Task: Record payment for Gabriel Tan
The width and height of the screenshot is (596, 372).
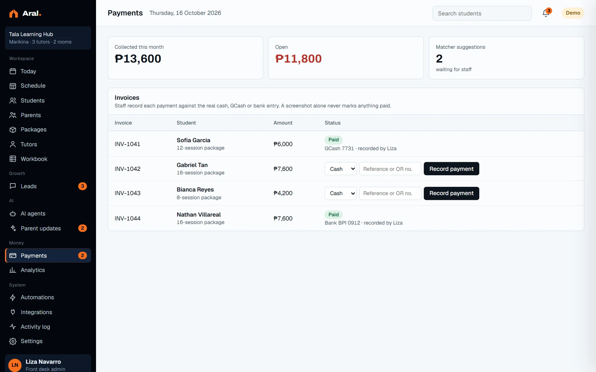Action: pyautogui.click(x=451, y=169)
